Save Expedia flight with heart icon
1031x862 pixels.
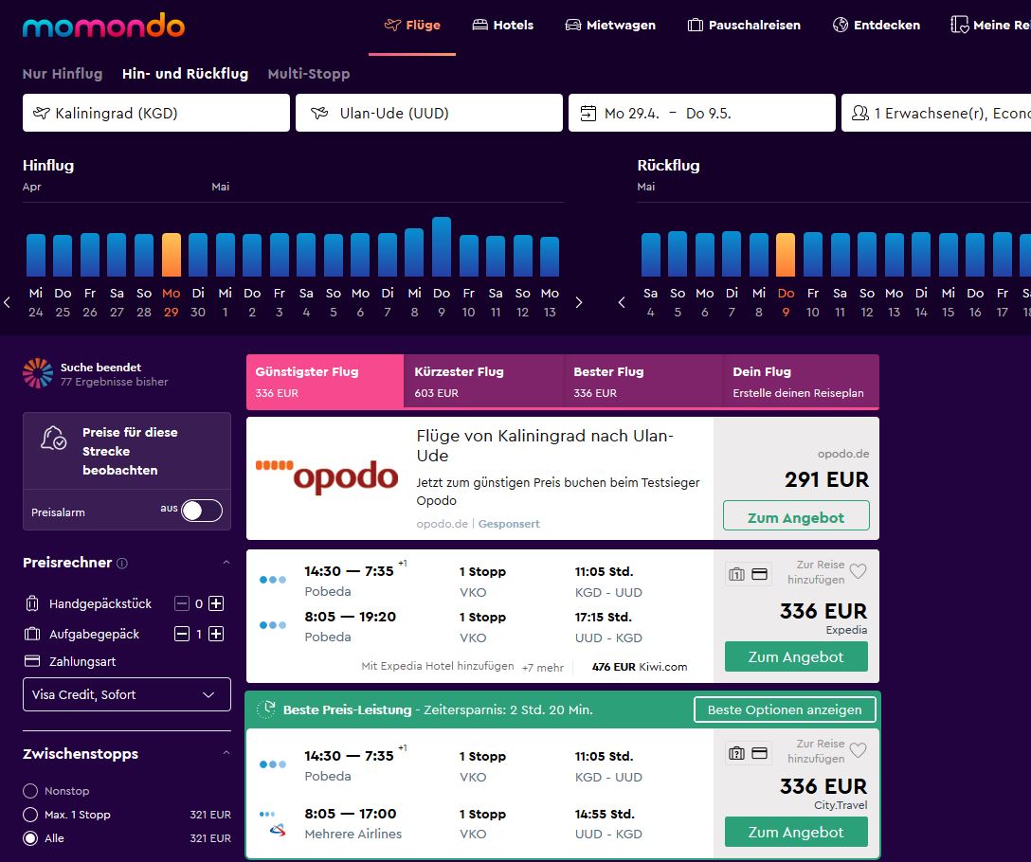858,571
